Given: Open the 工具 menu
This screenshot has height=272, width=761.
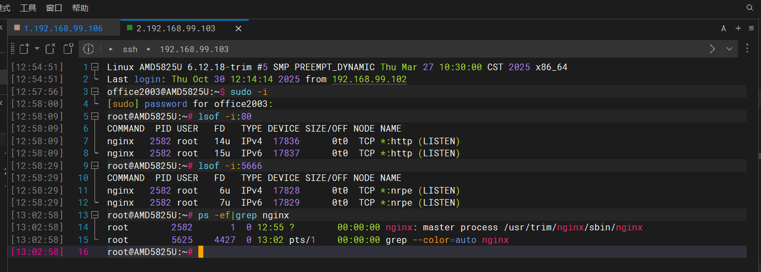Looking at the screenshot, I should point(28,8).
